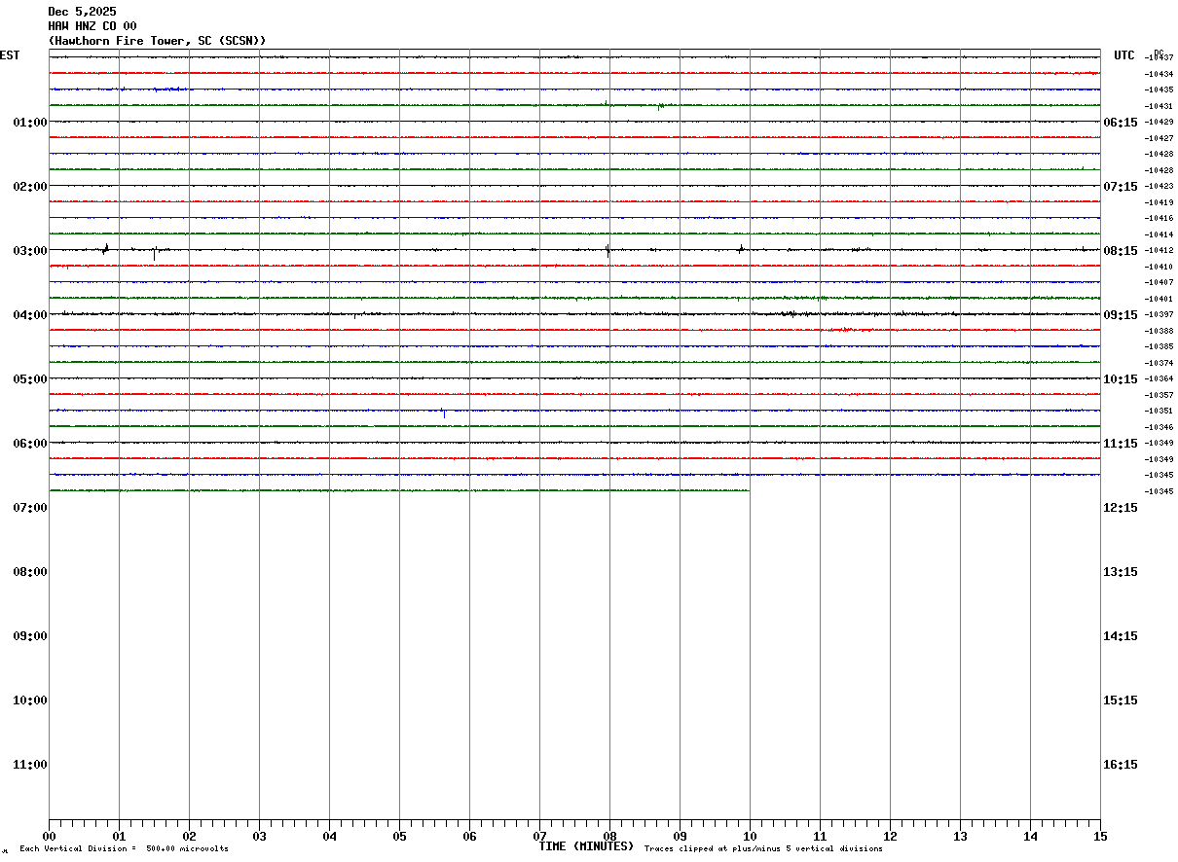Click the DC offset value -10431
The image size is (1178, 862).
coord(1159,106)
